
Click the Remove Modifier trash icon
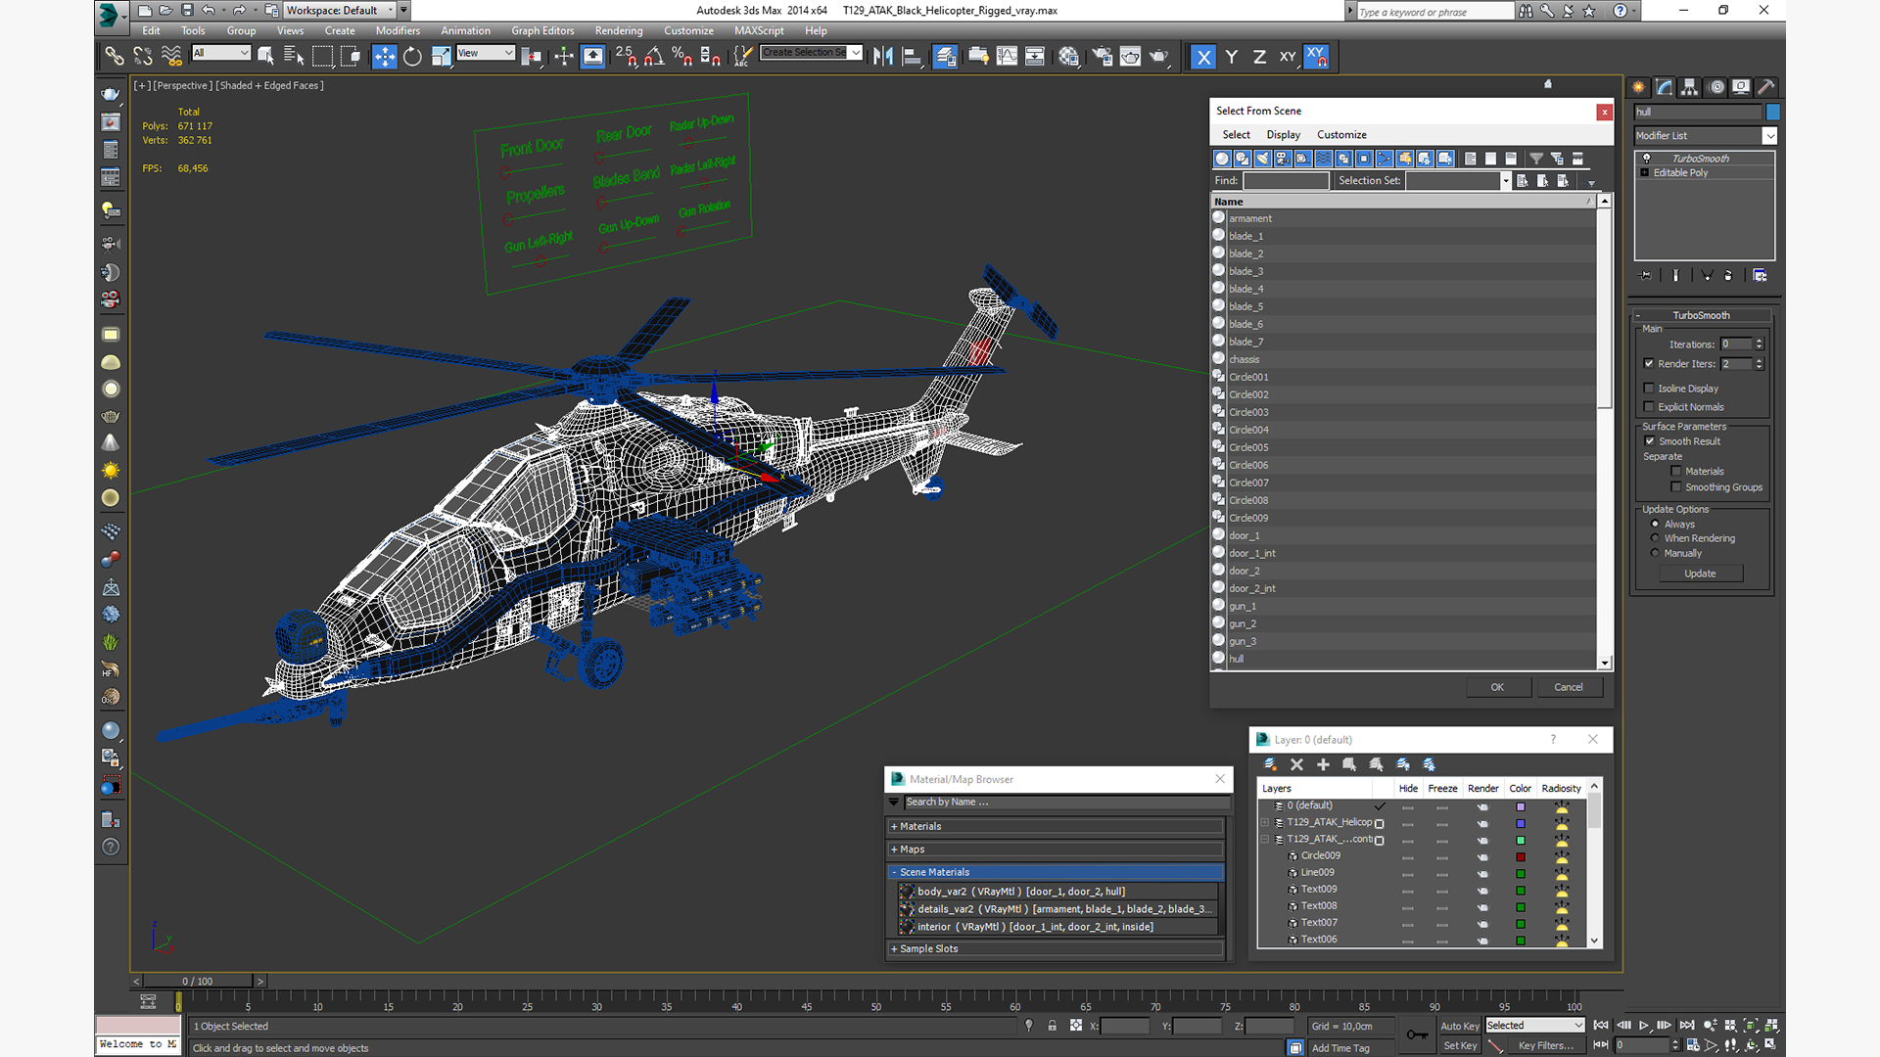coord(1728,275)
